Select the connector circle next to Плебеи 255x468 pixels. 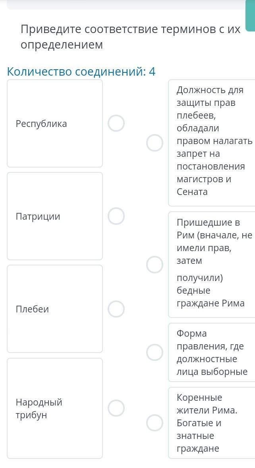pyautogui.click(x=116, y=309)
